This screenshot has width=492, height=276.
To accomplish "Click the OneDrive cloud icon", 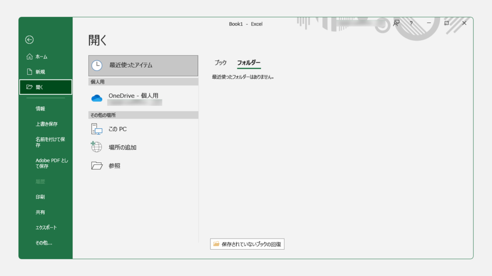I will coord(97,98).
